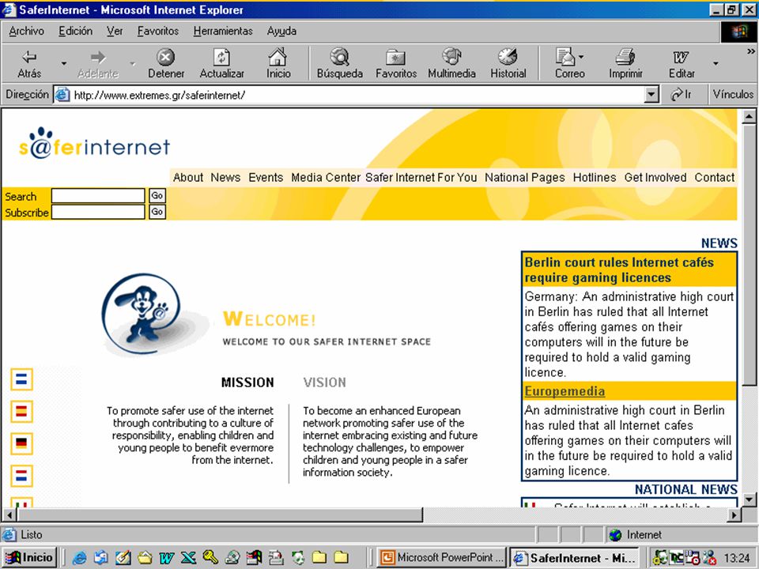Select the Greek flag language icon
Viewport: 759px width, 569px height.
point(21,379)
